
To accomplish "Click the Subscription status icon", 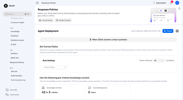I will 154,3.
